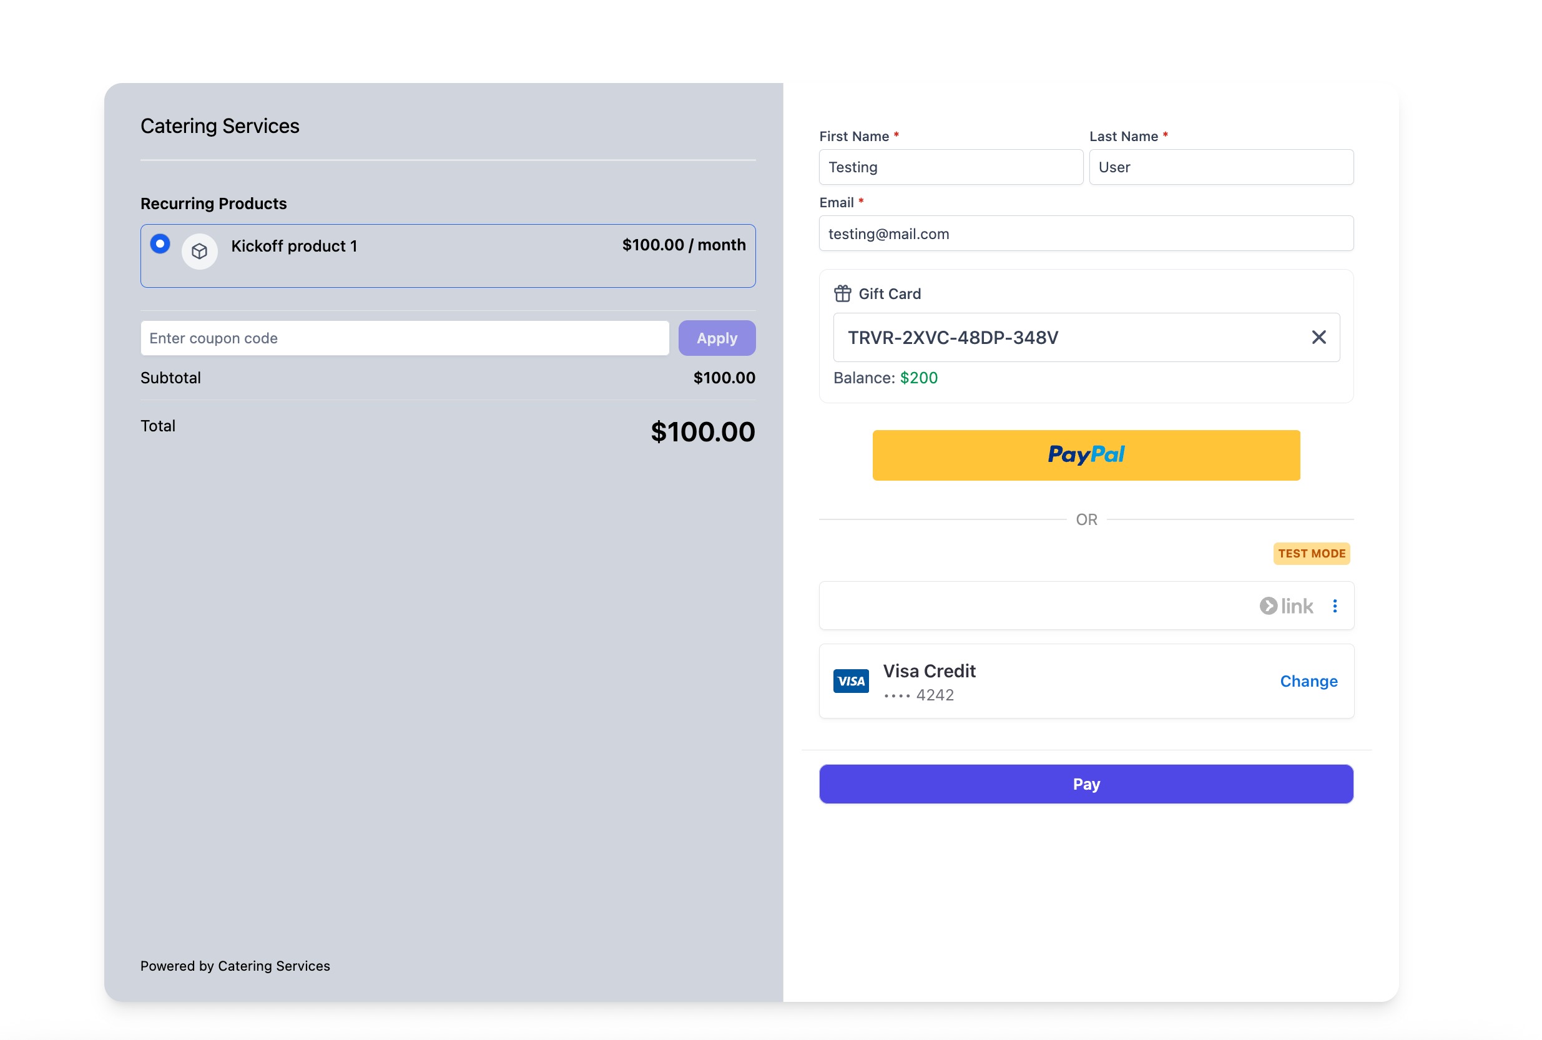
Task: Open the Link three-dot options menu
Action: (x=1334, y=606)
